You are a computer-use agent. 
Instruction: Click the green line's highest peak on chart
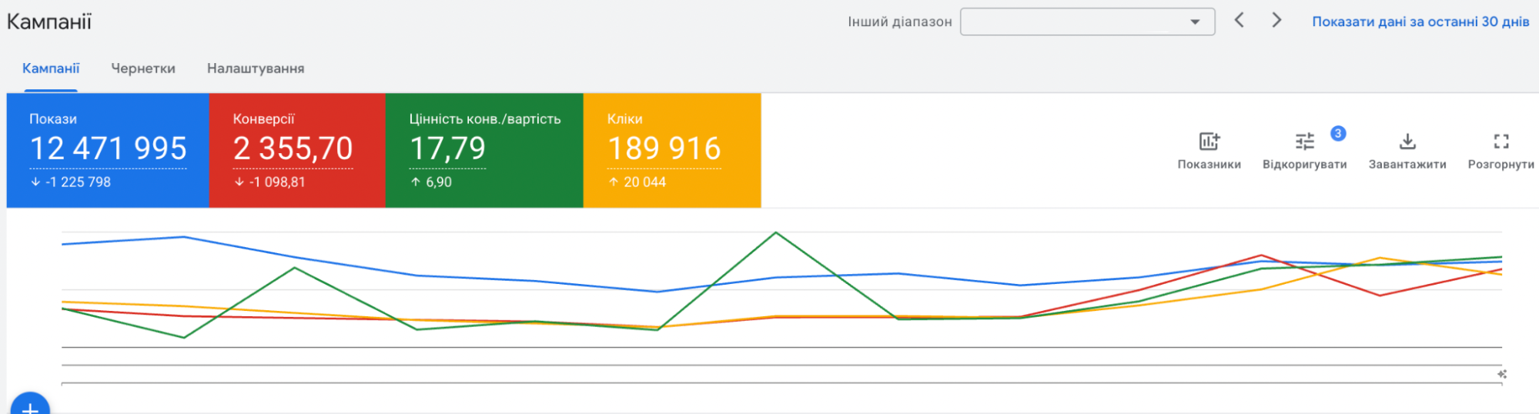(776, 232)
